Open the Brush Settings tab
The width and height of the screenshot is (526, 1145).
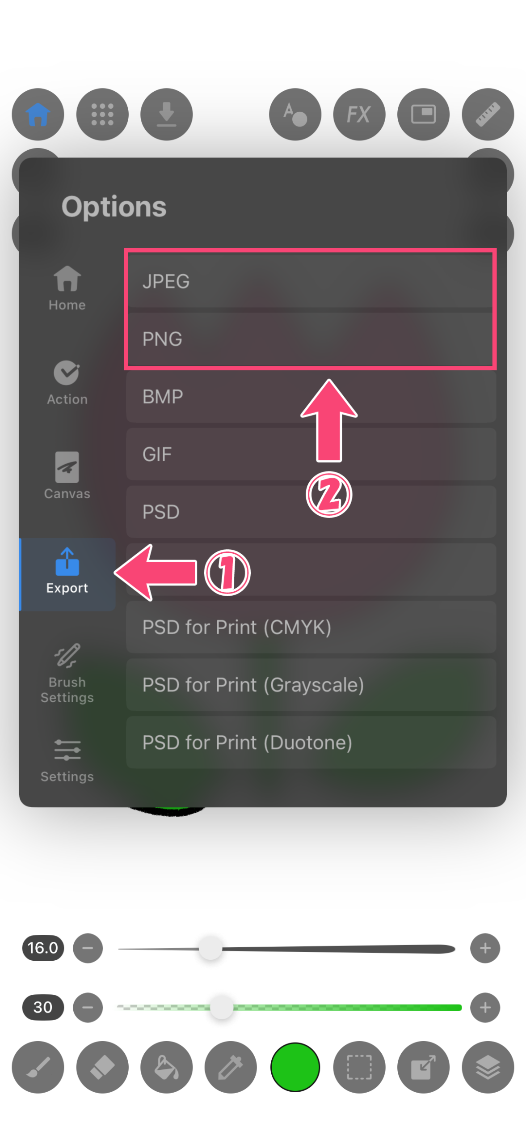(67, 673)
